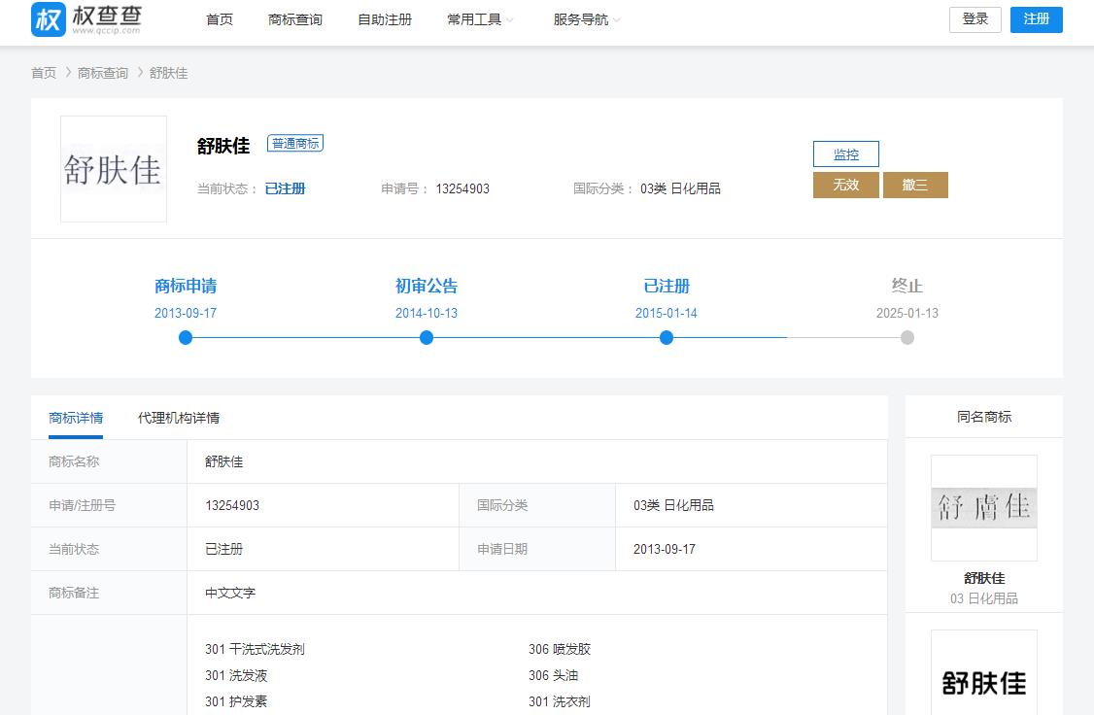1094x715 pixels.
Task: Click 舒肤佳 title under first same-name thumbnail
Action: (x=984, y=578)
